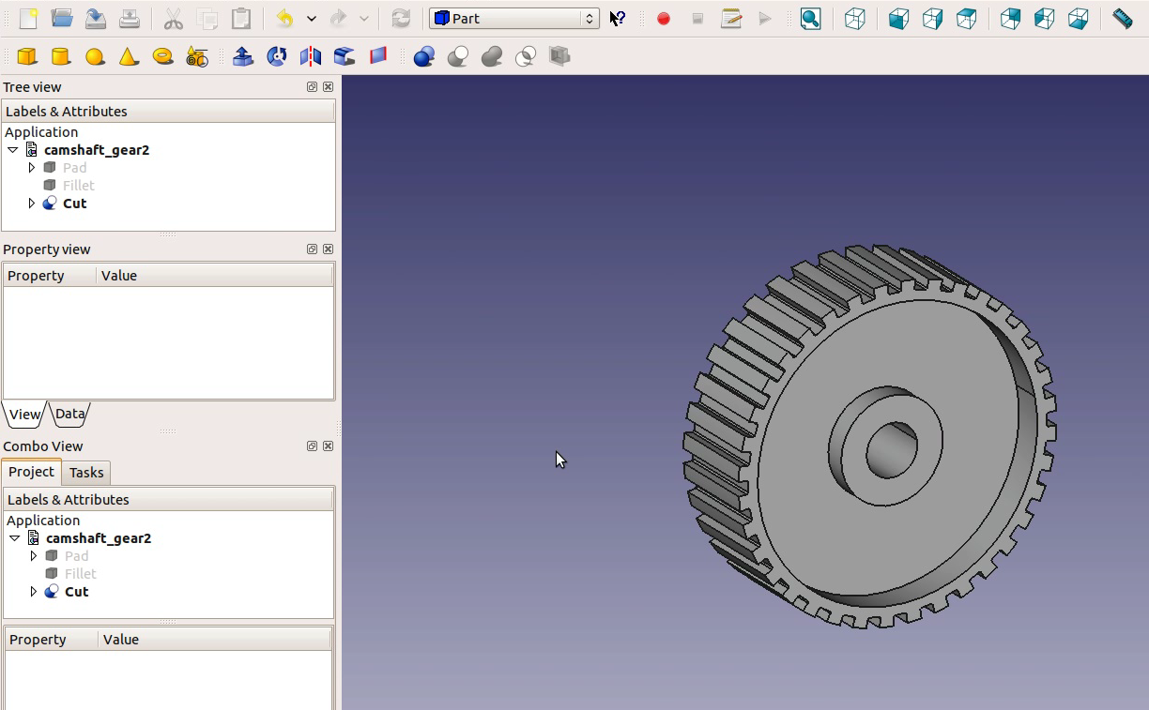Create a Torus primitive
This screenshot has width=1149, height=710.
tap(161, 56)
